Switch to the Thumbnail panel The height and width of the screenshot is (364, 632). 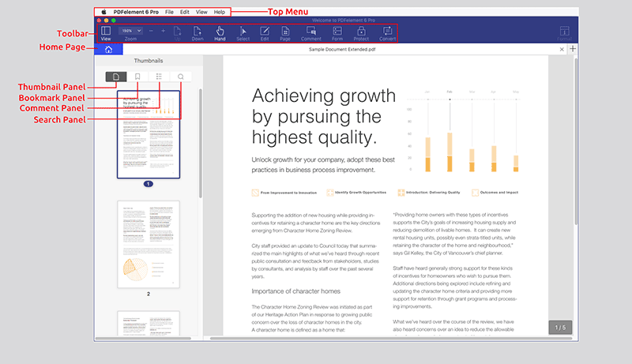[116, 77]
